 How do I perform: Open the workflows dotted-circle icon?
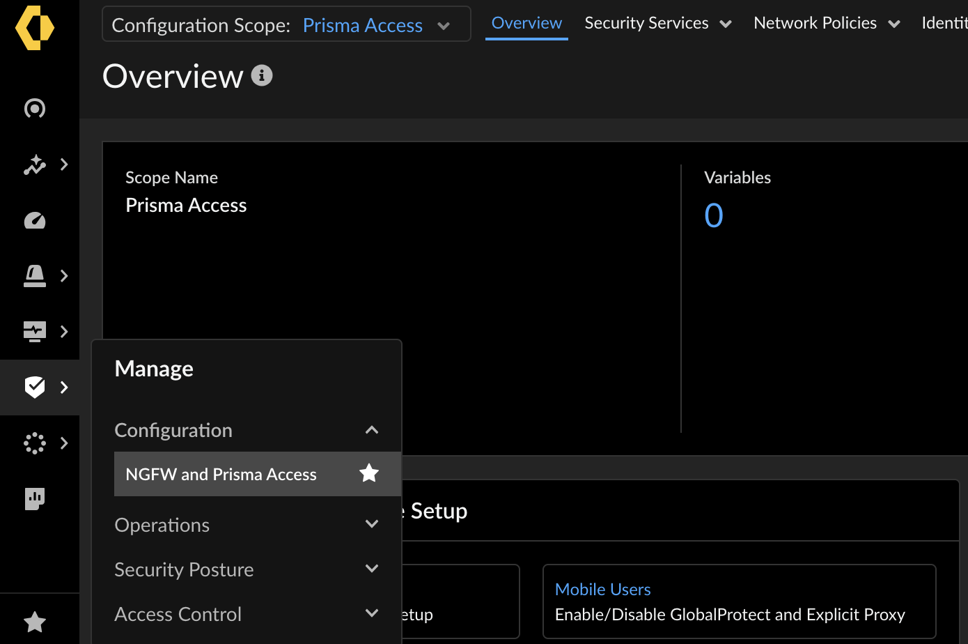coord(35,443)
